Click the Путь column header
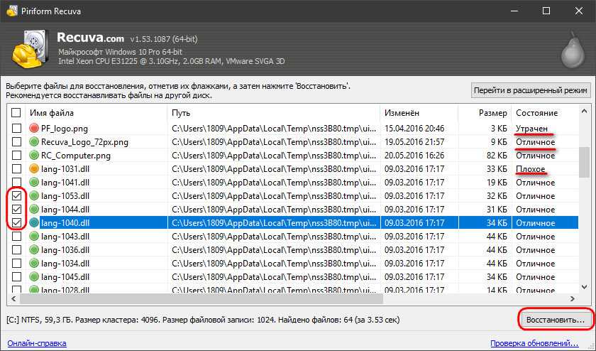This screenshot has width=596, height=351. (273, 113)
